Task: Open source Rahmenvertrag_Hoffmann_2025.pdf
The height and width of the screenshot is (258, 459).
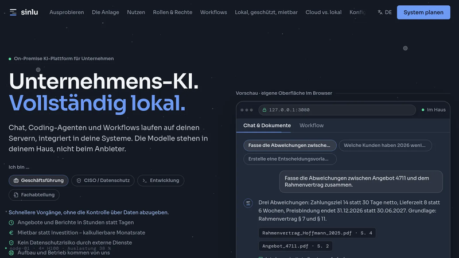Action: [317, 233]
